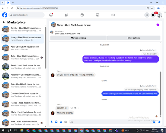Open the Chrome three-dot menu
The height and width of the screenshot is (133, 166).
coord(163,8)
